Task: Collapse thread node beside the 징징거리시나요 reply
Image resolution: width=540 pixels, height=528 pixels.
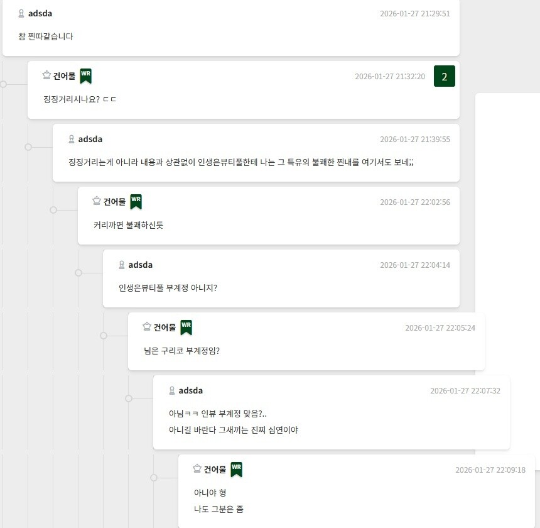Action: pyautogui.click(x=3, y=84)
